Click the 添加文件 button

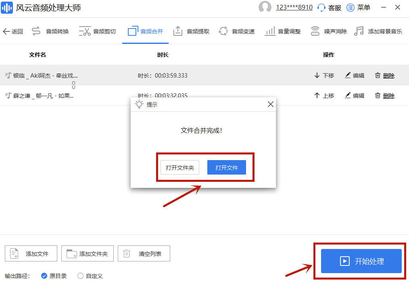[31, 253]
